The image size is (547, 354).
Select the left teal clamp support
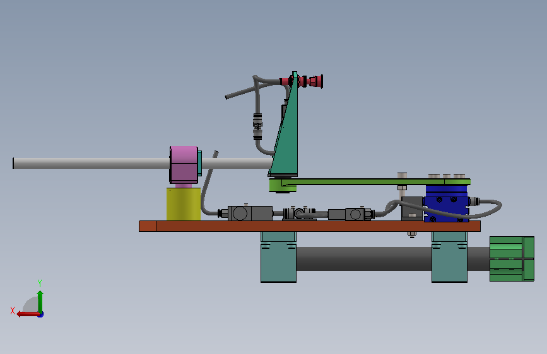tap(278, 257)
